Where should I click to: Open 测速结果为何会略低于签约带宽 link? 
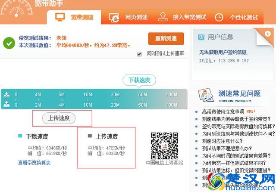[236, 119]
